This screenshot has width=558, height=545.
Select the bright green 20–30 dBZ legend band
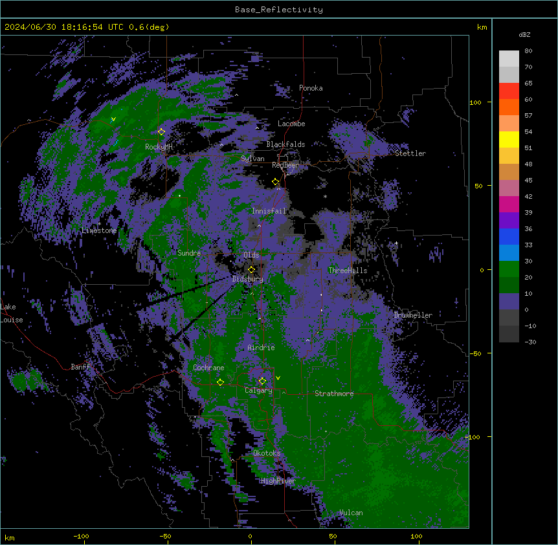[509, 269]
